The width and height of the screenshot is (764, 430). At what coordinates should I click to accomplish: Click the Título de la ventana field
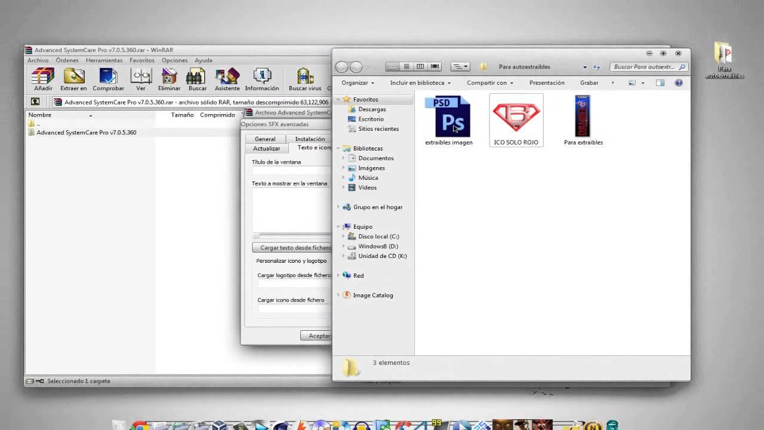291,171
